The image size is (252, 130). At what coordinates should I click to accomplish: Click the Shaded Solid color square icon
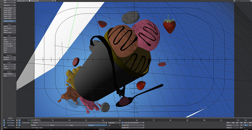pos(29,1)
